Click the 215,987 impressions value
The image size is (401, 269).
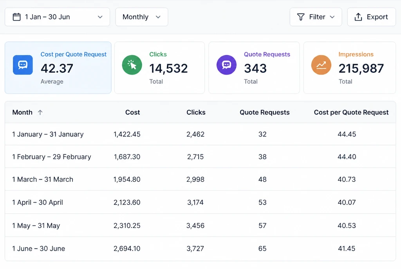pos(361,68)
